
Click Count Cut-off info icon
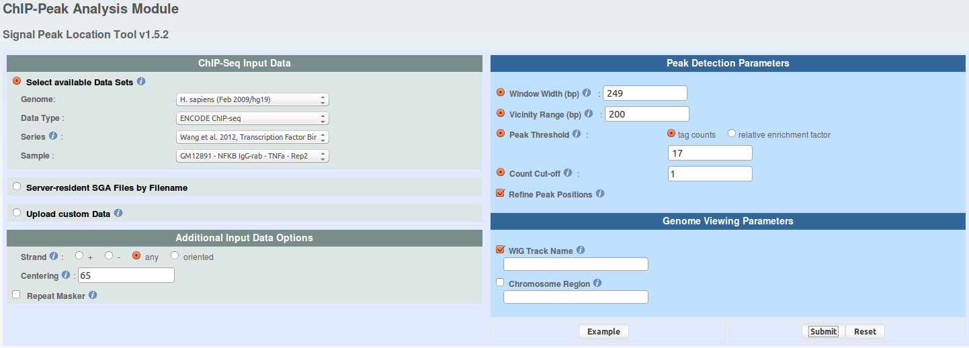(568, 173)
